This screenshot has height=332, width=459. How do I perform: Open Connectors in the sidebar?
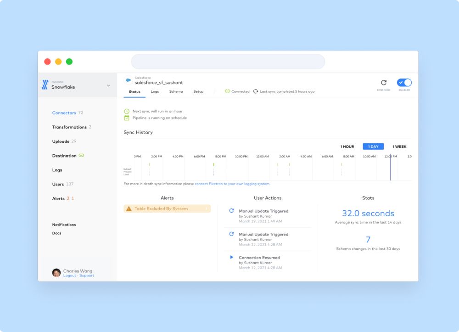click(x=64, y=113)
